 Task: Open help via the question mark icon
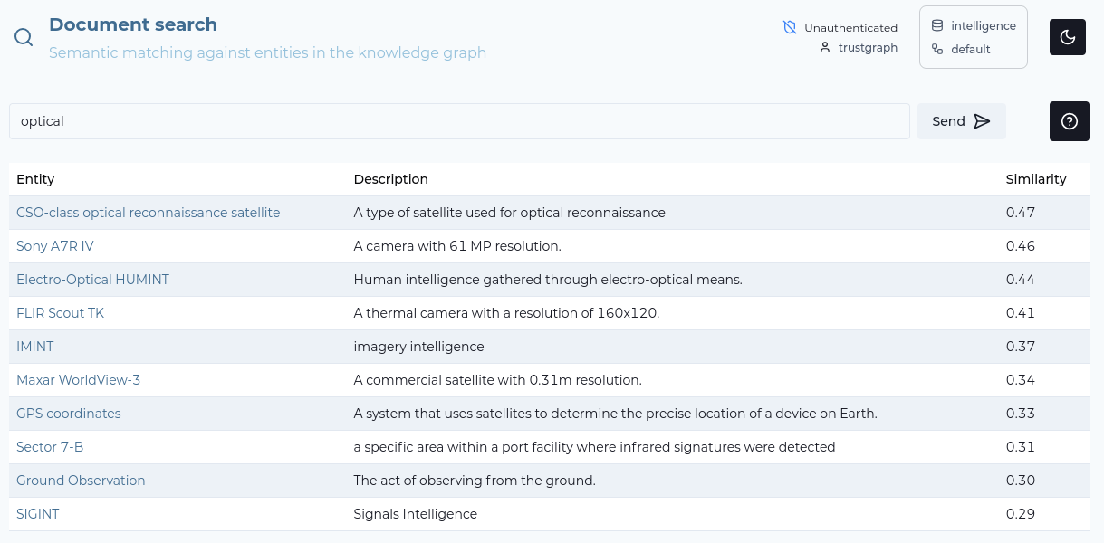click(1069, 120)
